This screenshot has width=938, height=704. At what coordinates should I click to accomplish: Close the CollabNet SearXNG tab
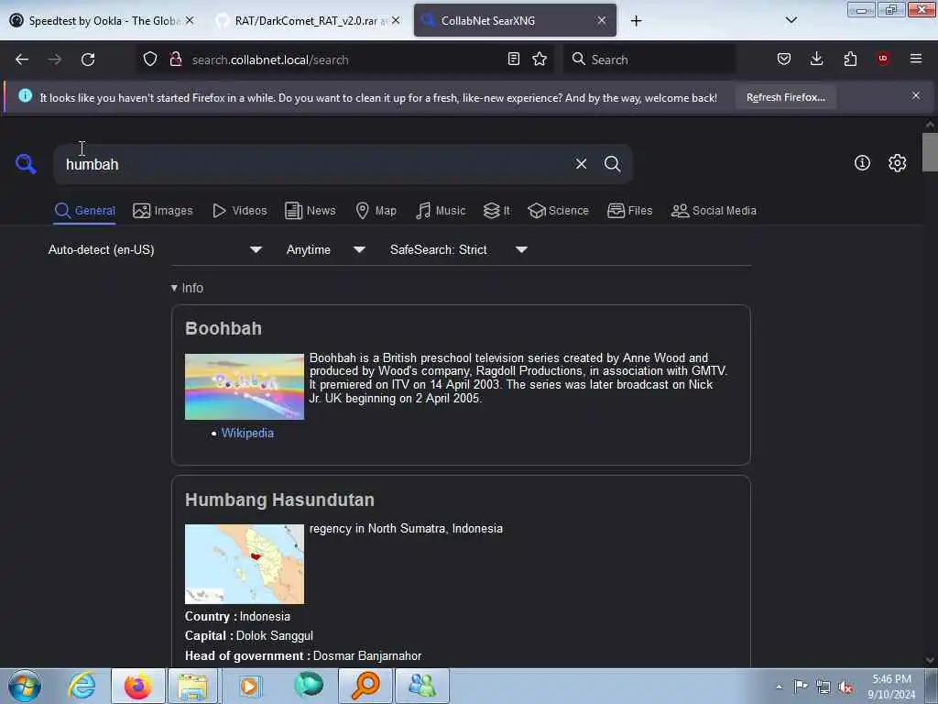point(601,20)
